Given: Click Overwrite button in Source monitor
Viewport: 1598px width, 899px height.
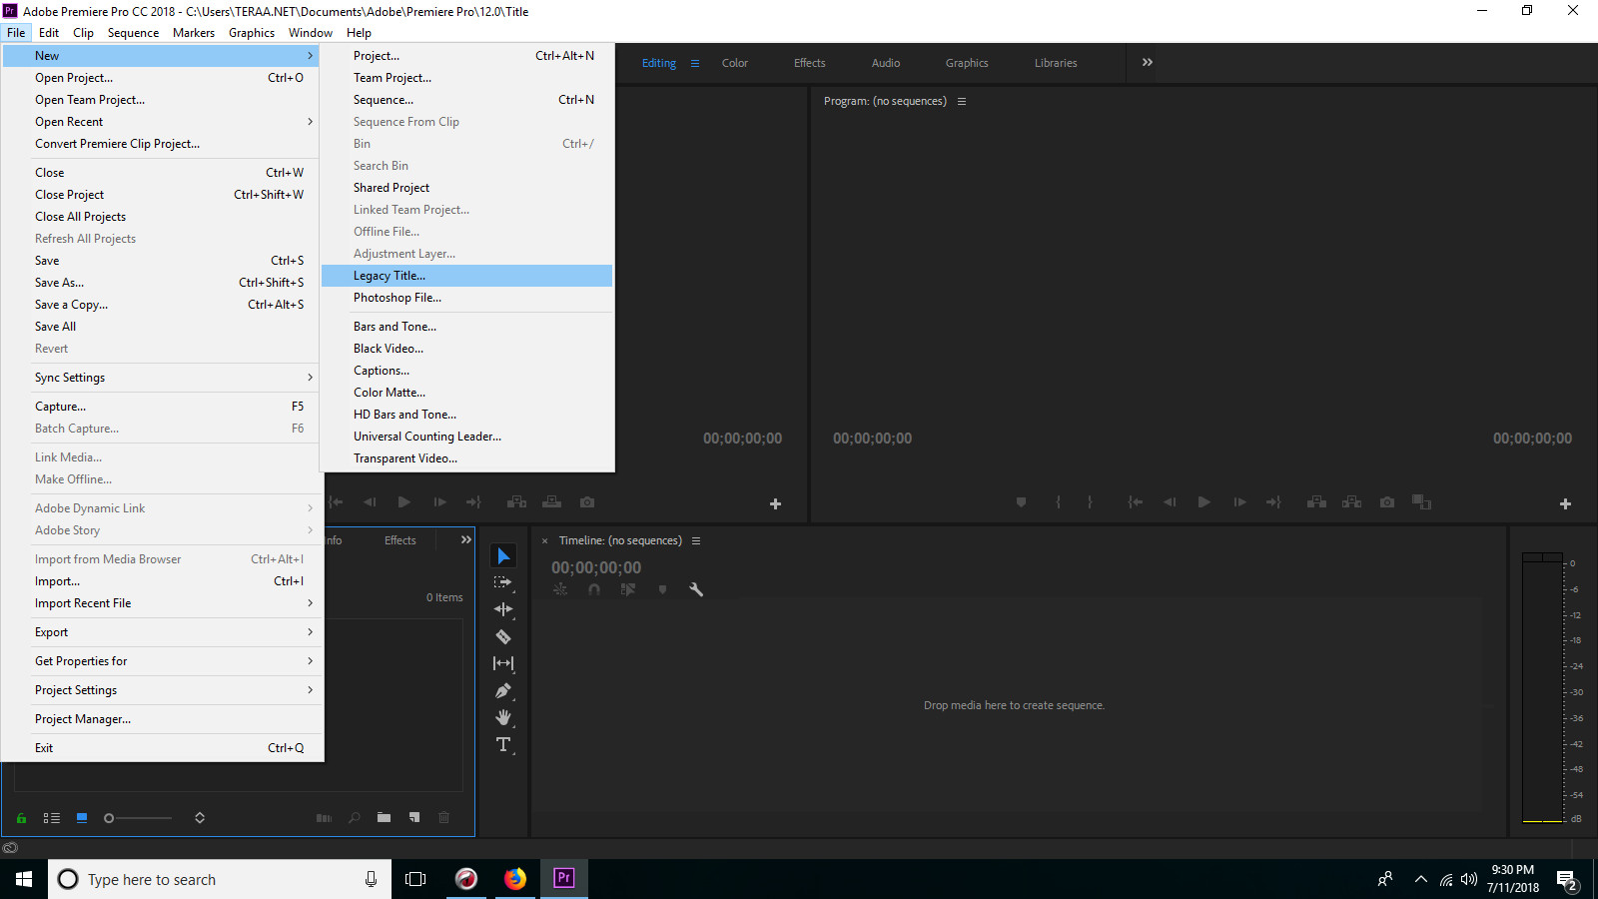Looking at the screenshot, I should click(x=551, y=502).
